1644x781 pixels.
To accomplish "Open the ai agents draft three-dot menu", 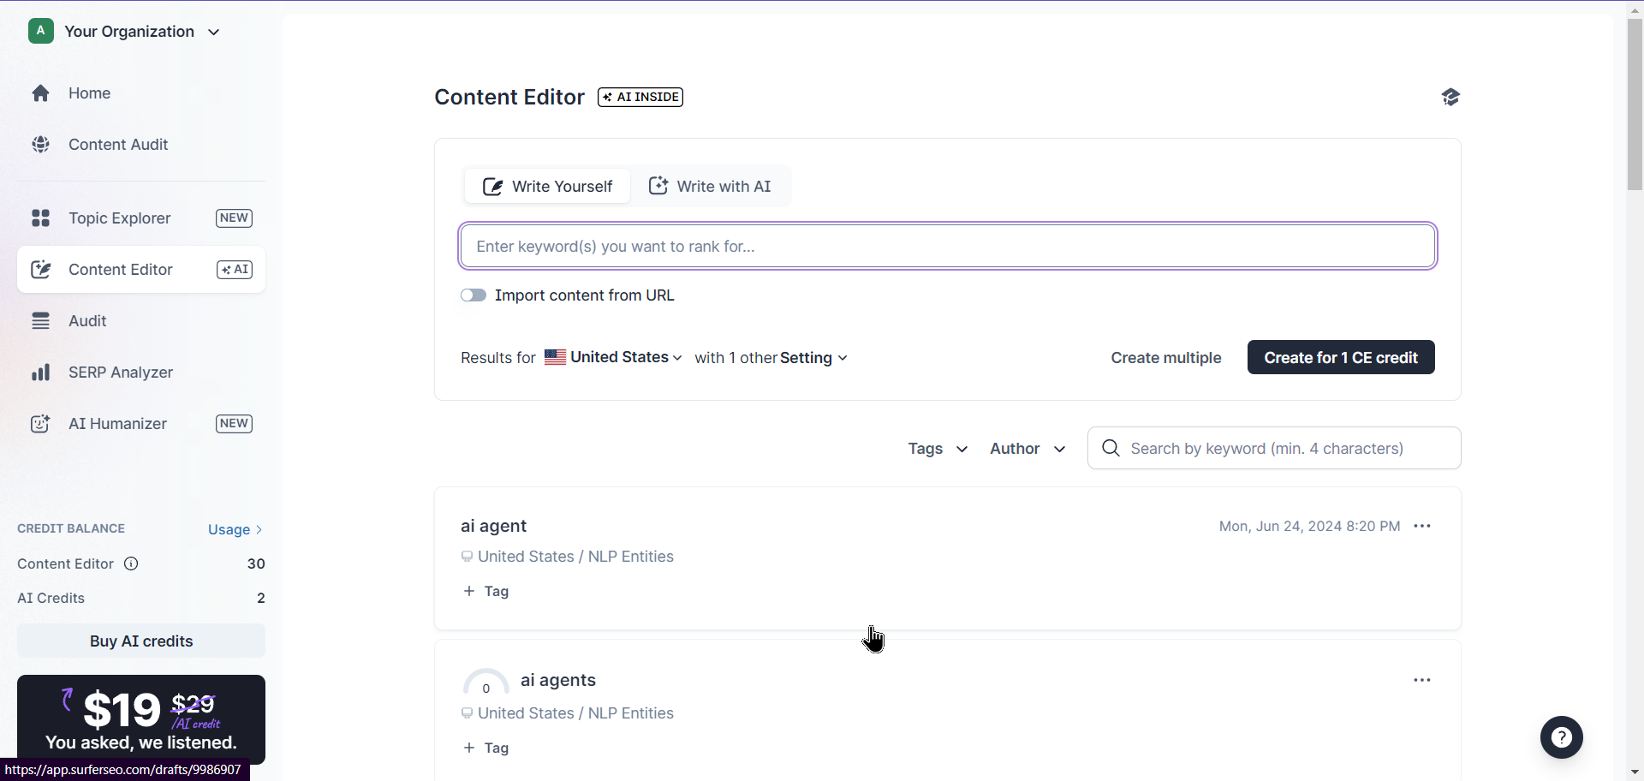I will click(x=1421, y=679).
